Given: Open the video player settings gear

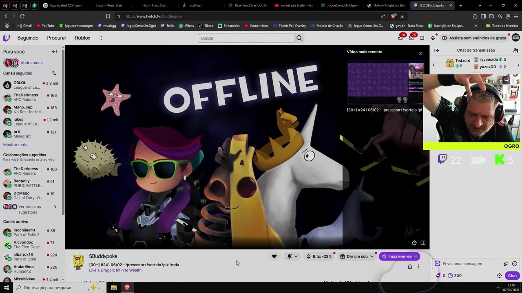Looking at the screenshot, I should (x=414, y=243).
